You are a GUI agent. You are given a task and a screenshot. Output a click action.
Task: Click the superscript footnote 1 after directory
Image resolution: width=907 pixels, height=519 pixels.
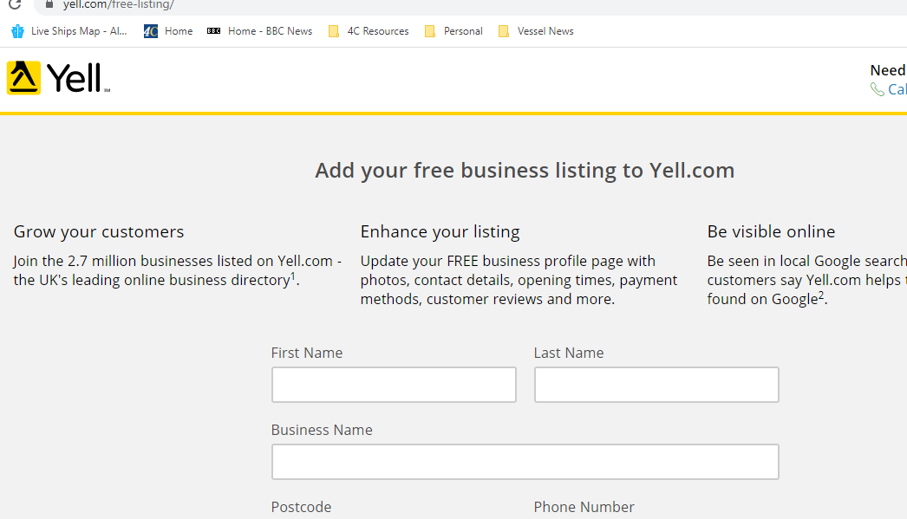293,276
